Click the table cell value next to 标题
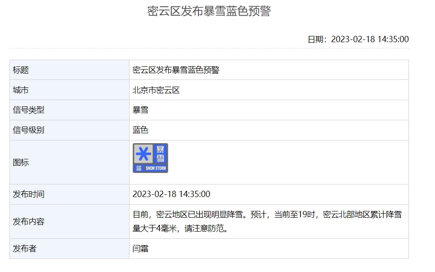 coord(176,70)
